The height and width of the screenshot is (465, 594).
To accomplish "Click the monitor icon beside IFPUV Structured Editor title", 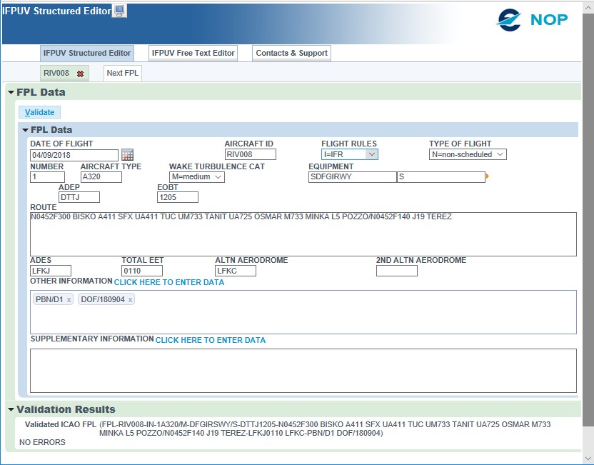I will [119, 11].
